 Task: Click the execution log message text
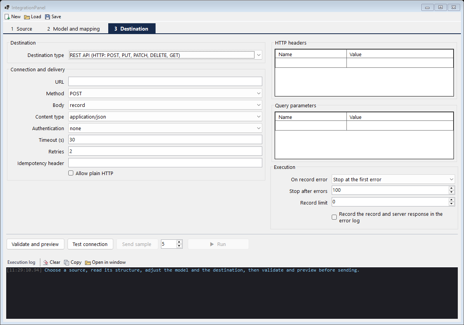(202, 270)
